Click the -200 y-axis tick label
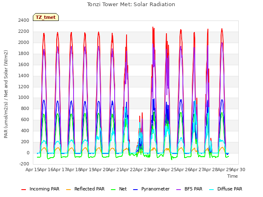263x197 pixels. pyautogui.click(x=24, y=164)
